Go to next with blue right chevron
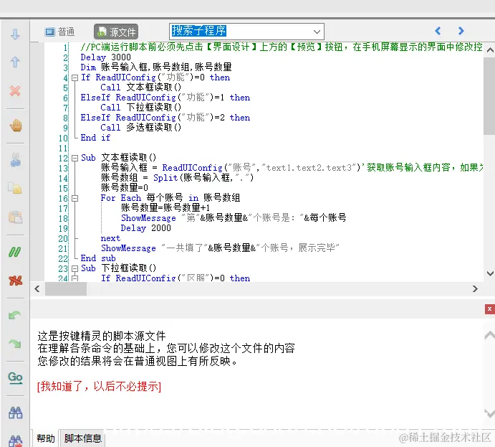Image resolution: width=495 pixels, height=447 pixels. pyautogui.click(x=461, y=31)
